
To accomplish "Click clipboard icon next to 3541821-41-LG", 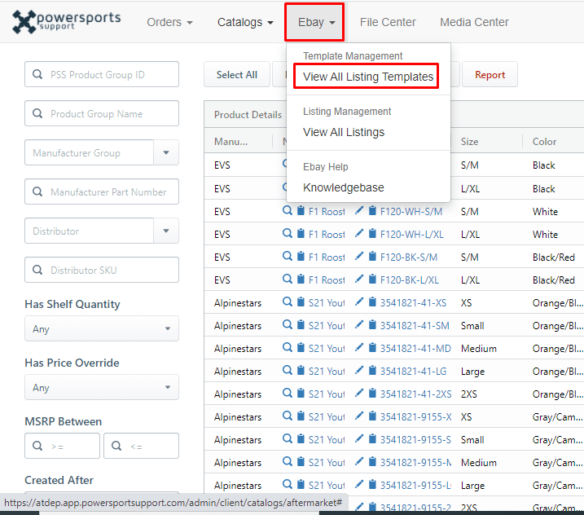I will (x=372, y=370).
